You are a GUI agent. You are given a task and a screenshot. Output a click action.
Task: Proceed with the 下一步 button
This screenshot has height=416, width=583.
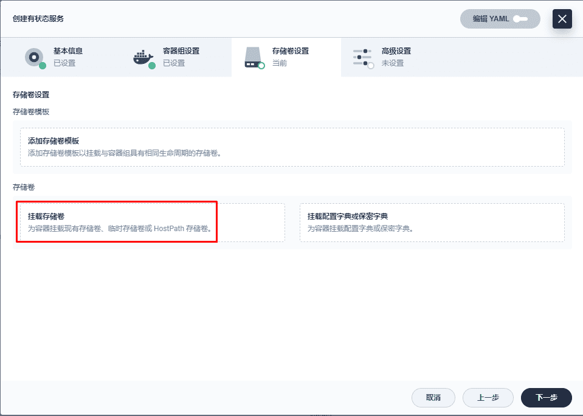point(546,398)
